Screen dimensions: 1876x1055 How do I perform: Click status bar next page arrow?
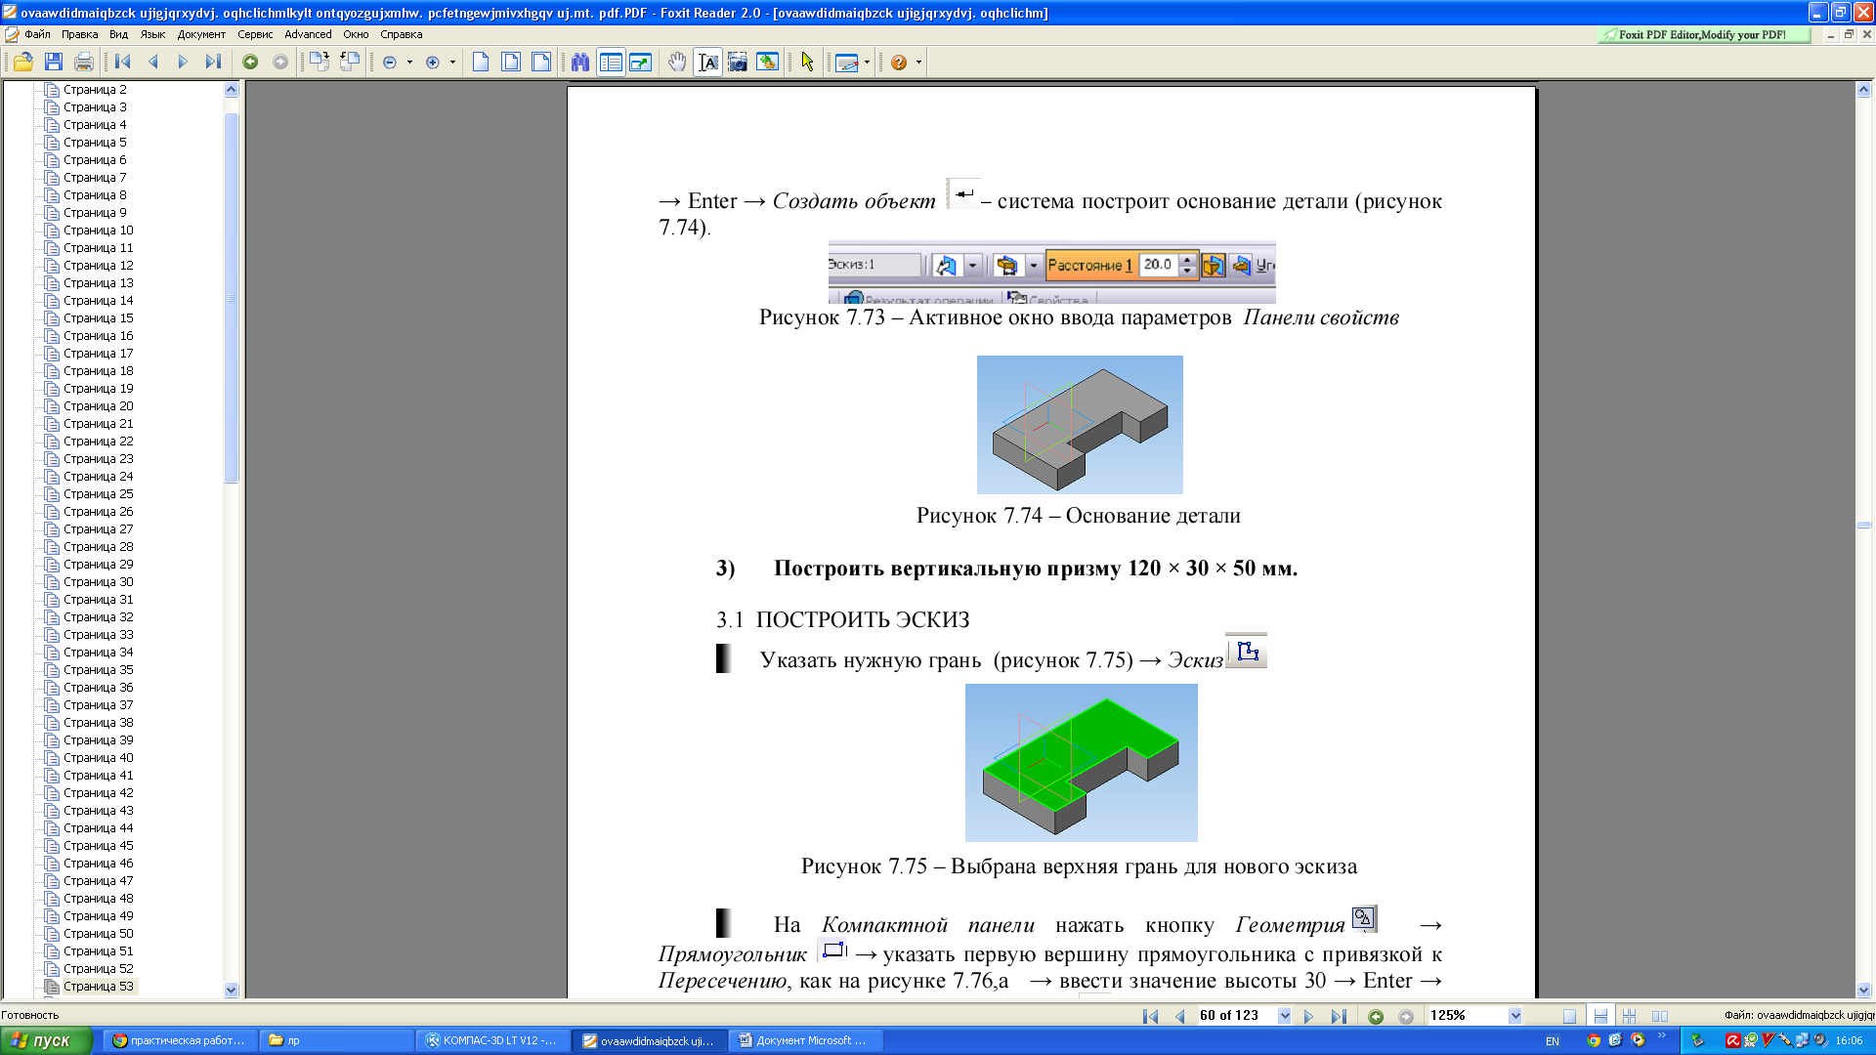(x=1308, y=1016)
